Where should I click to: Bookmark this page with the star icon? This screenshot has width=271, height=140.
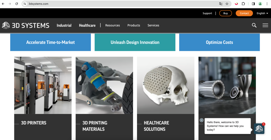(x=227, y=4)
